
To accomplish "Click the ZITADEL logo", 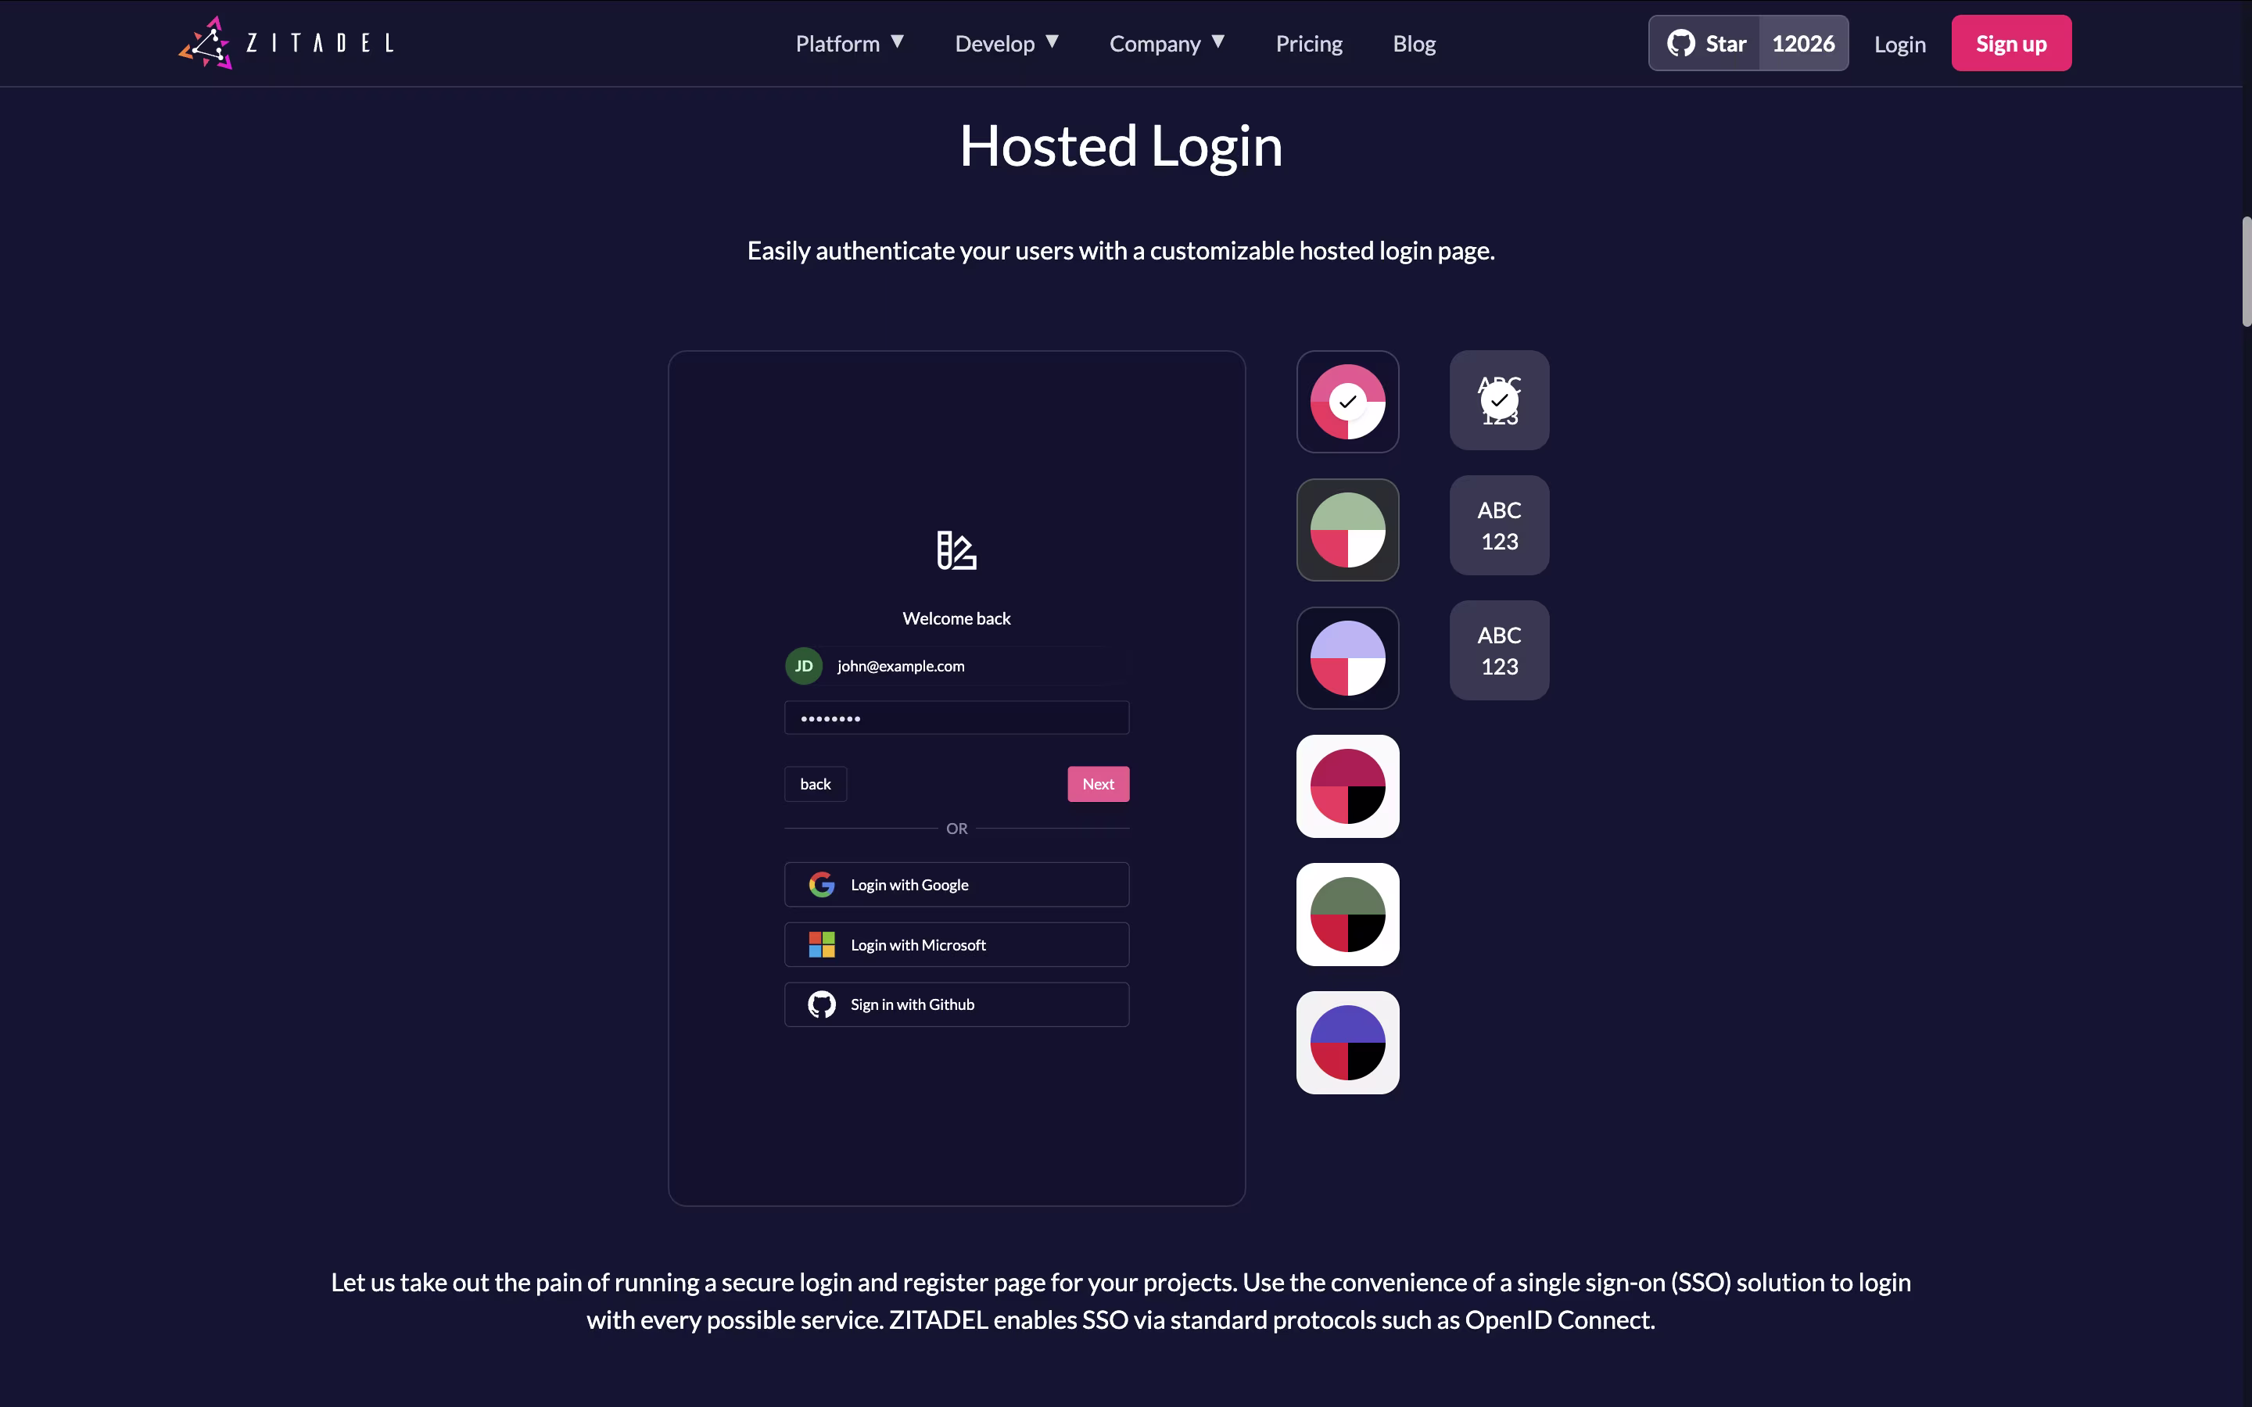I will (x=287, y=43).
